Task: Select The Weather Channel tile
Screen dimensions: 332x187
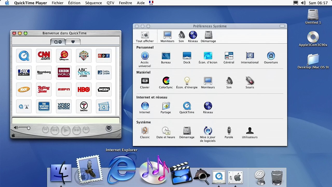Action: click(x=44, y=106)
